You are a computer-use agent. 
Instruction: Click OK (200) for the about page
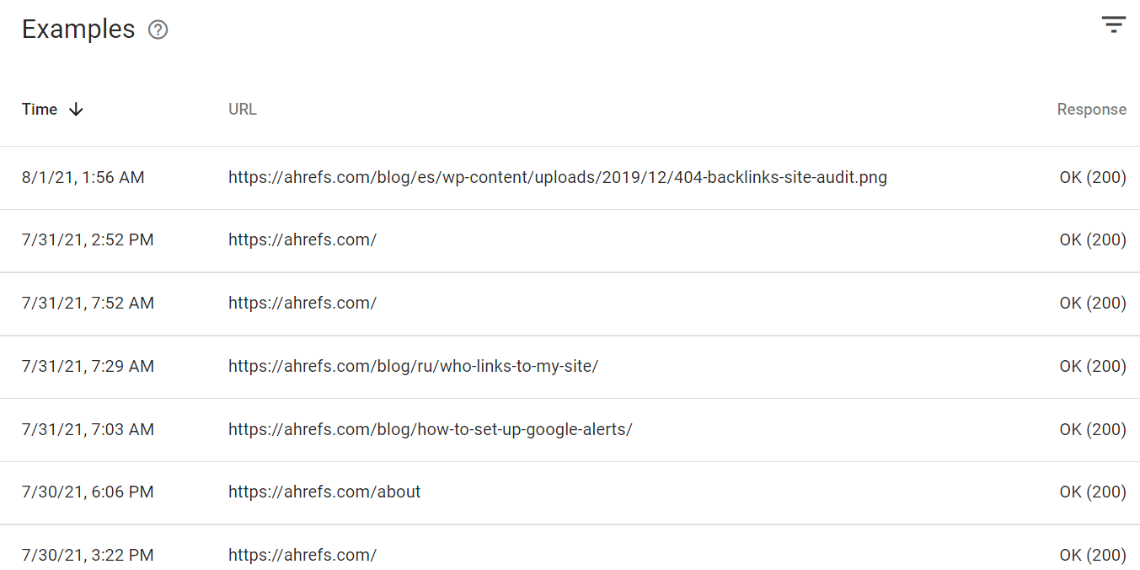pyautogui.click(x=1092, y=492)
